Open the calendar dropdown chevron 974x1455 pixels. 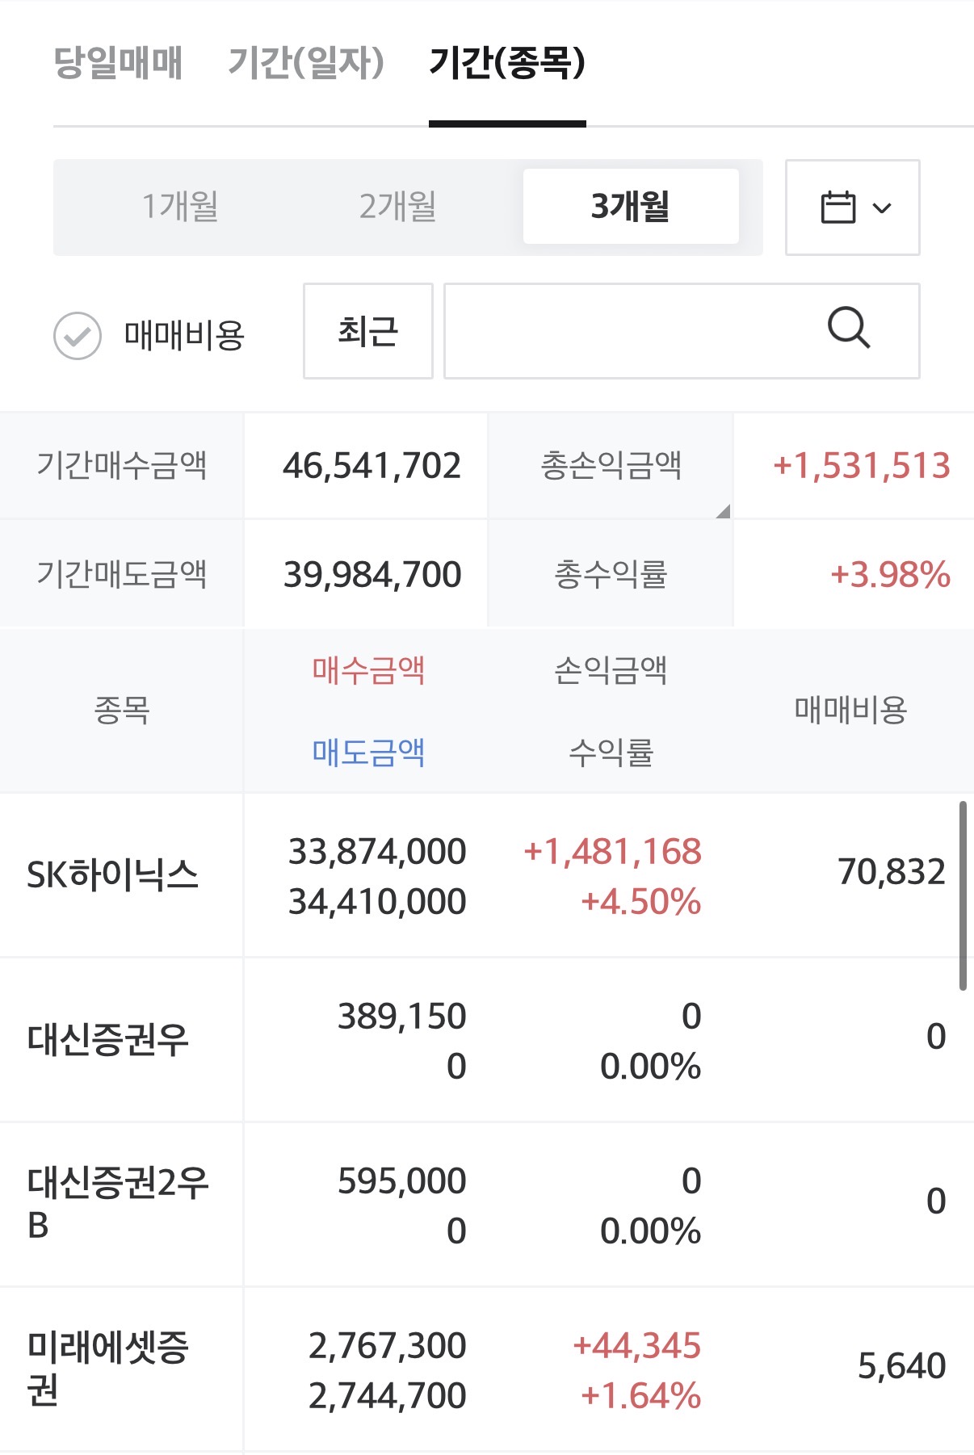tap(883, 208)
